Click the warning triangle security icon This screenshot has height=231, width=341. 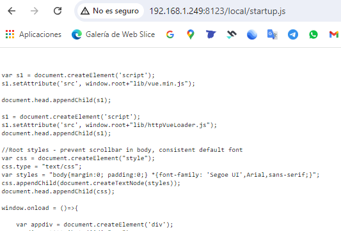tap(85, 11)
